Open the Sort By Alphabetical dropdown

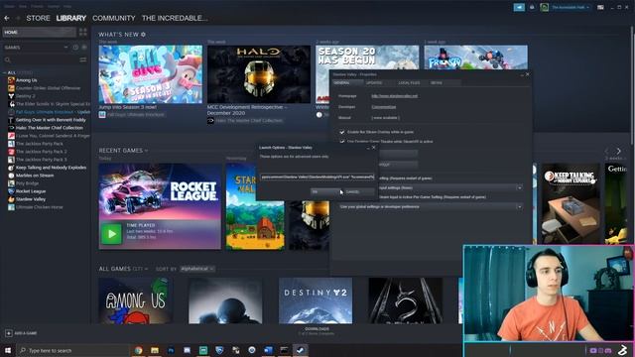click(x=197, y=269)
